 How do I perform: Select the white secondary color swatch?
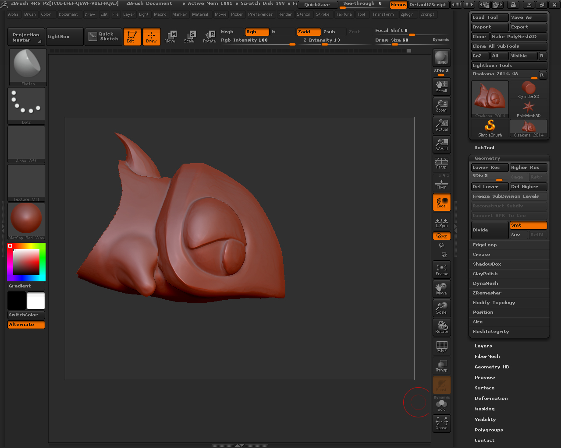point(36,301)
